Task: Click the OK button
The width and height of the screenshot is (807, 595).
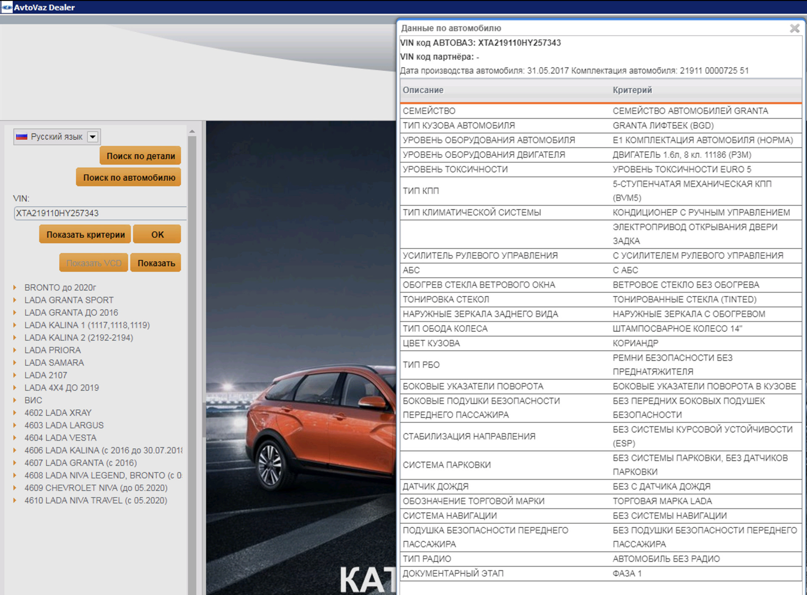Action: click(157, 234)
